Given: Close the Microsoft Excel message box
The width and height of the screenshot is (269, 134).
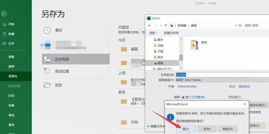Looking at the screenshot, I should (x=245, y=104).
